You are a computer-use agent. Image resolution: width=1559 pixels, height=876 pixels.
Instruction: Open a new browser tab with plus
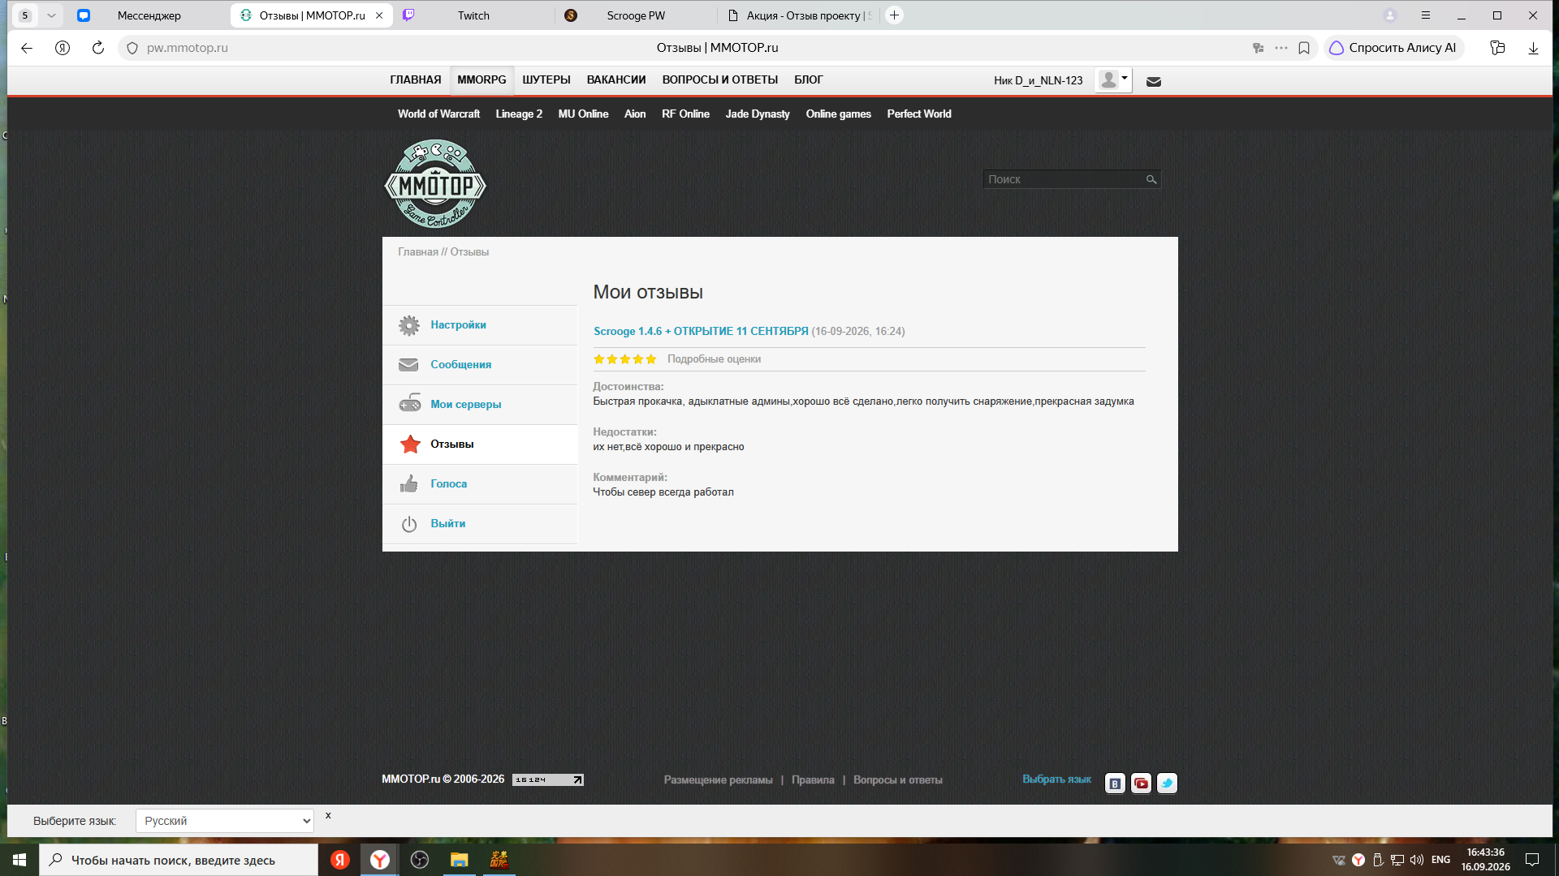pyautogui.click(x=894, y=15)
